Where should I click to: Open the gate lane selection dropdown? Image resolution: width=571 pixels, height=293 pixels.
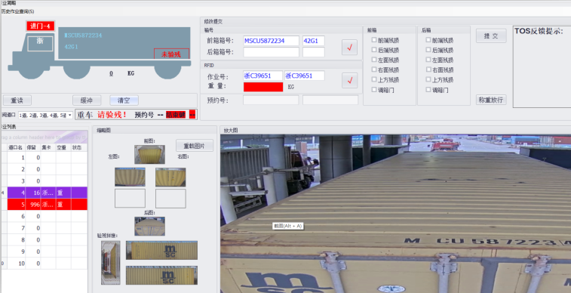(x=45, y=115)
